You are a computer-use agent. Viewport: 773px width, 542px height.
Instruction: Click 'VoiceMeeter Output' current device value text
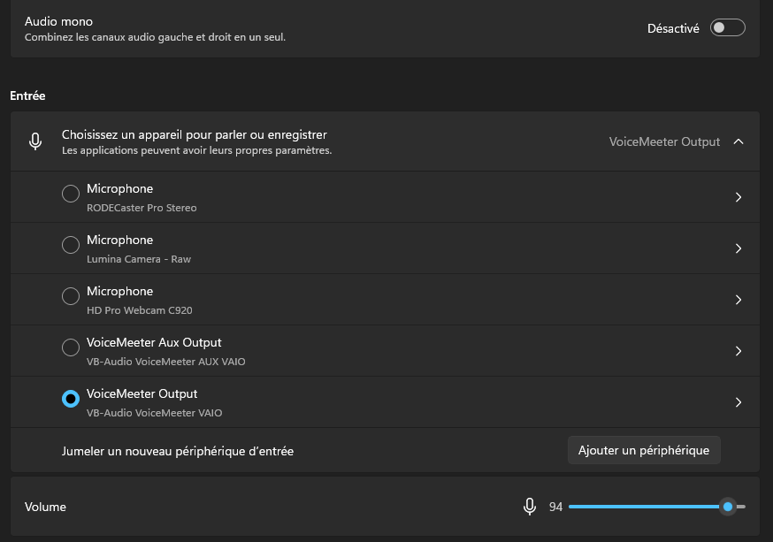click(664, 141)
